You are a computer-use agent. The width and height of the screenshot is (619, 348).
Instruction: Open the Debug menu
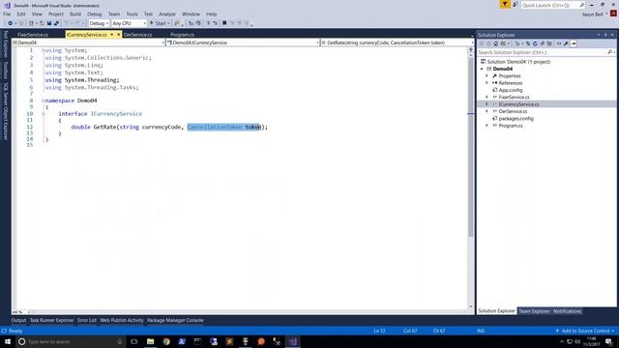(95, 14)
